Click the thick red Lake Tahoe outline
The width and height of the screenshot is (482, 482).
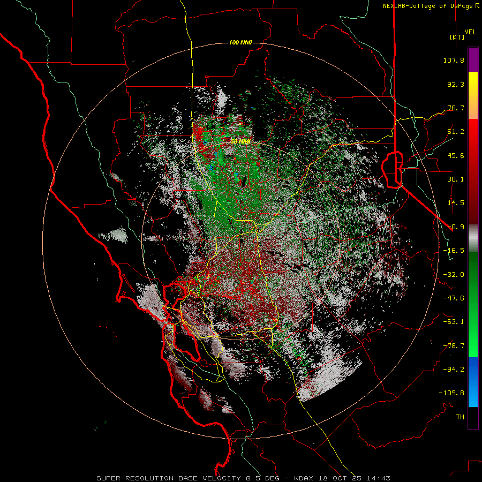pyautogui.click(x=392, y=169)
